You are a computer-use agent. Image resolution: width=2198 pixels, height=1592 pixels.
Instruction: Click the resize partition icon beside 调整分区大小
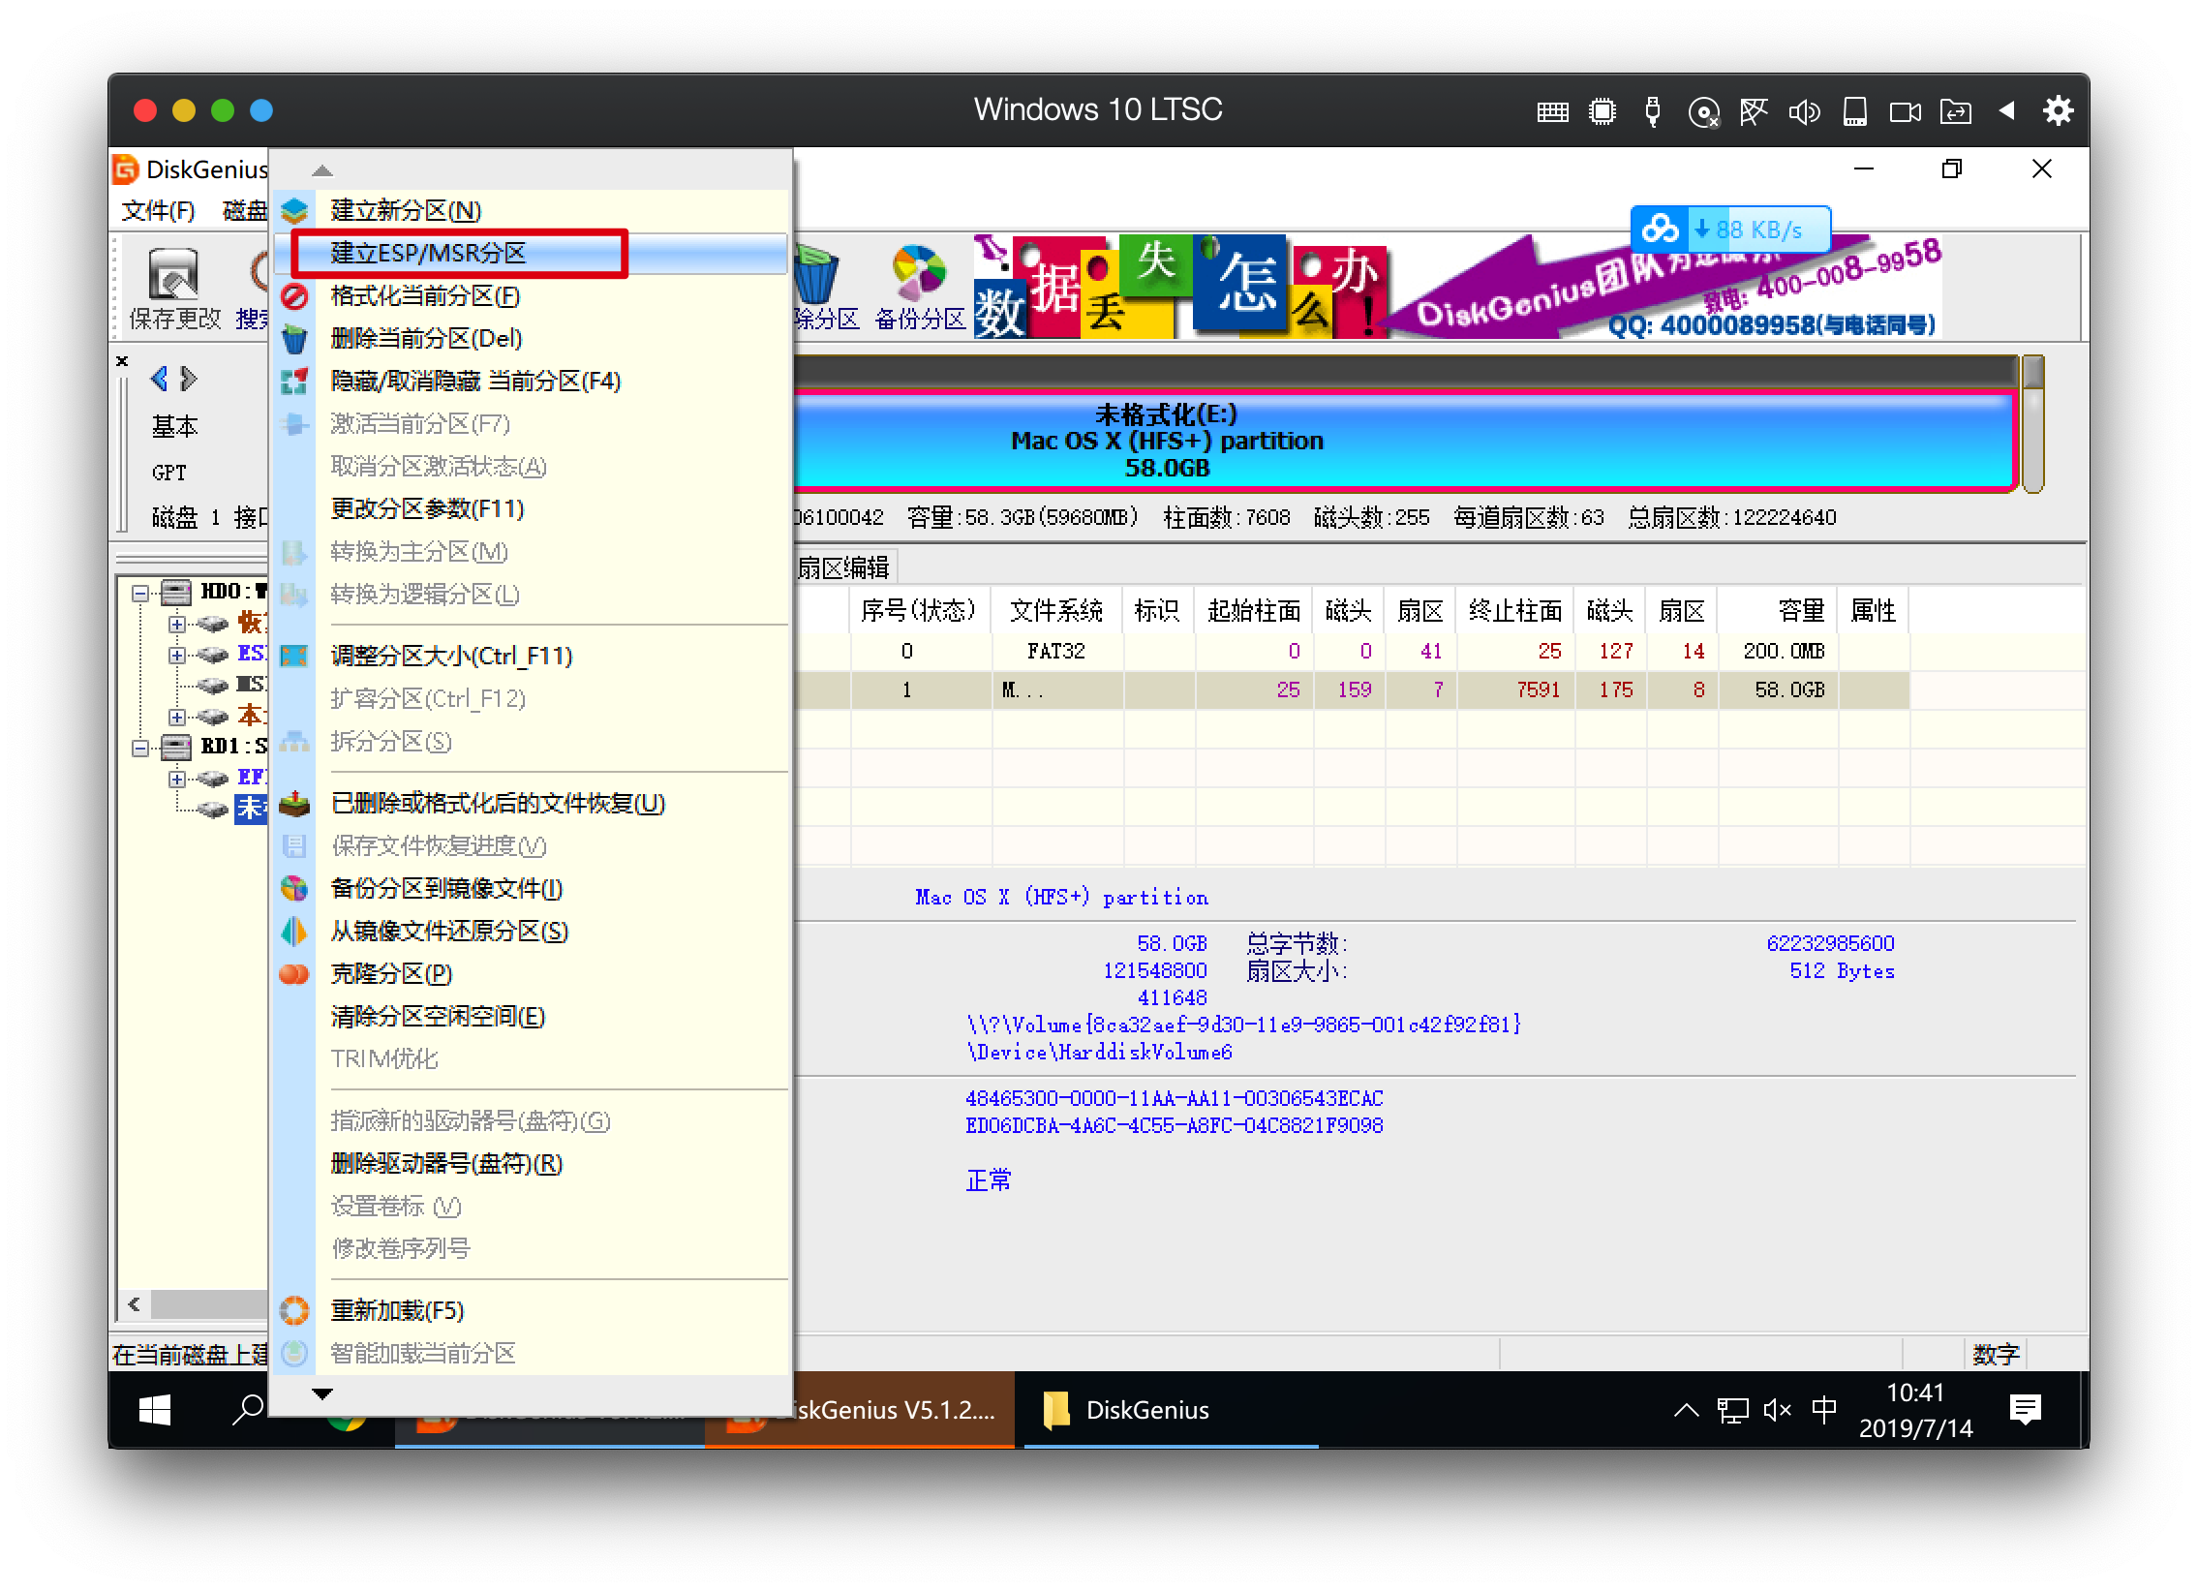(294, 656)
